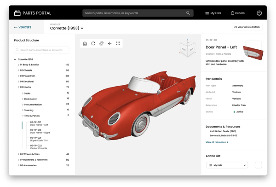Click the red Corvette 3D model
Viewport: 276px width, 187px height.
click(137, 106)
